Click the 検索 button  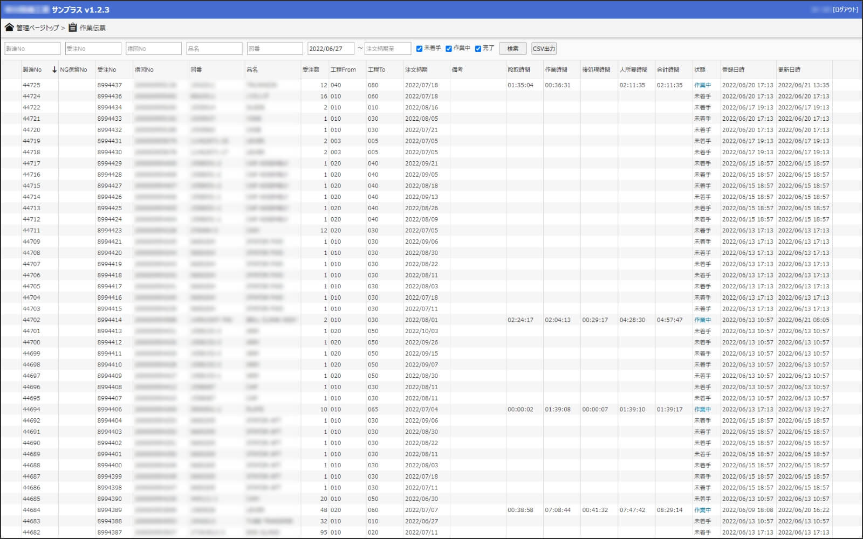tap(512, 49)
